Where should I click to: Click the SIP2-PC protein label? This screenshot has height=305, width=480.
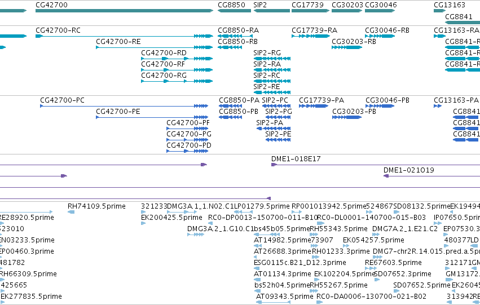(275, 100)
